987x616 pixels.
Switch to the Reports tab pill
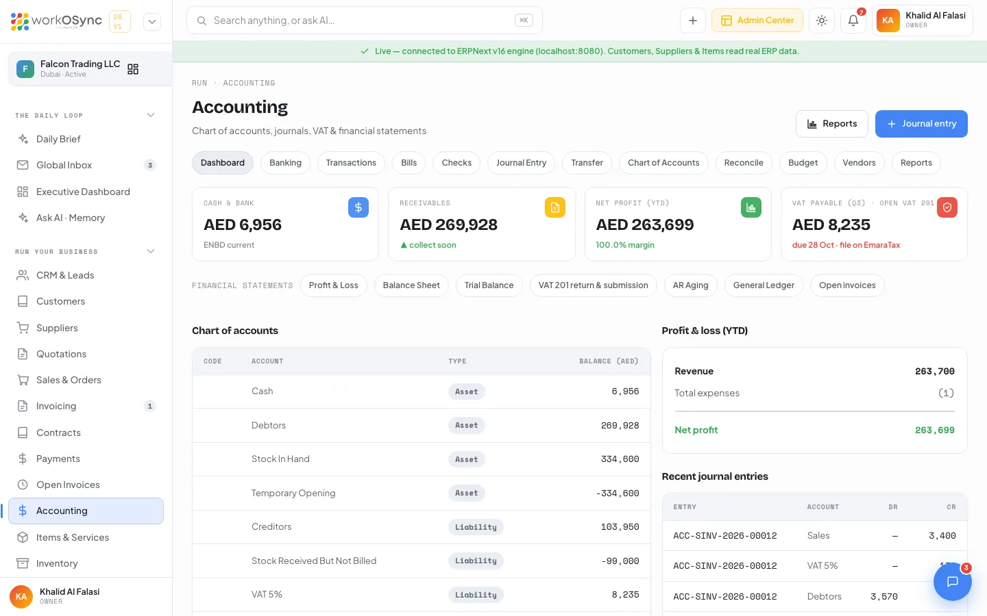(x=916, y=163)
